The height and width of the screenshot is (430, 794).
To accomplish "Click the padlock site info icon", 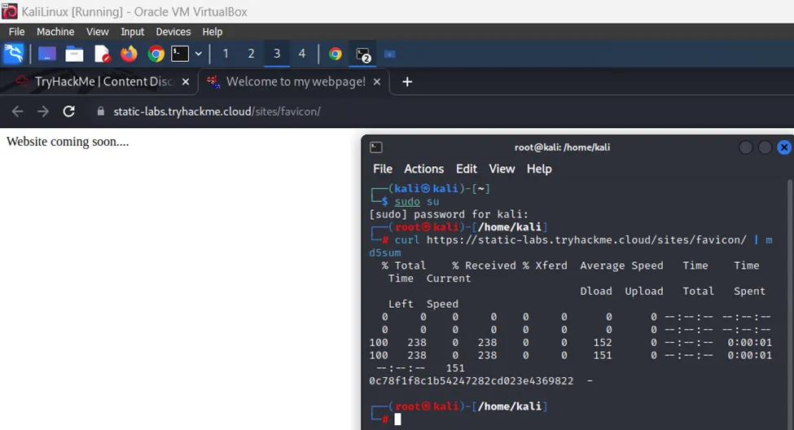I will pos(101,112).
